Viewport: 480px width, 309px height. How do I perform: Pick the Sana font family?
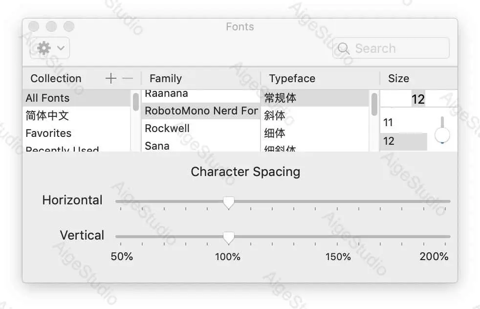click(157, 146)
